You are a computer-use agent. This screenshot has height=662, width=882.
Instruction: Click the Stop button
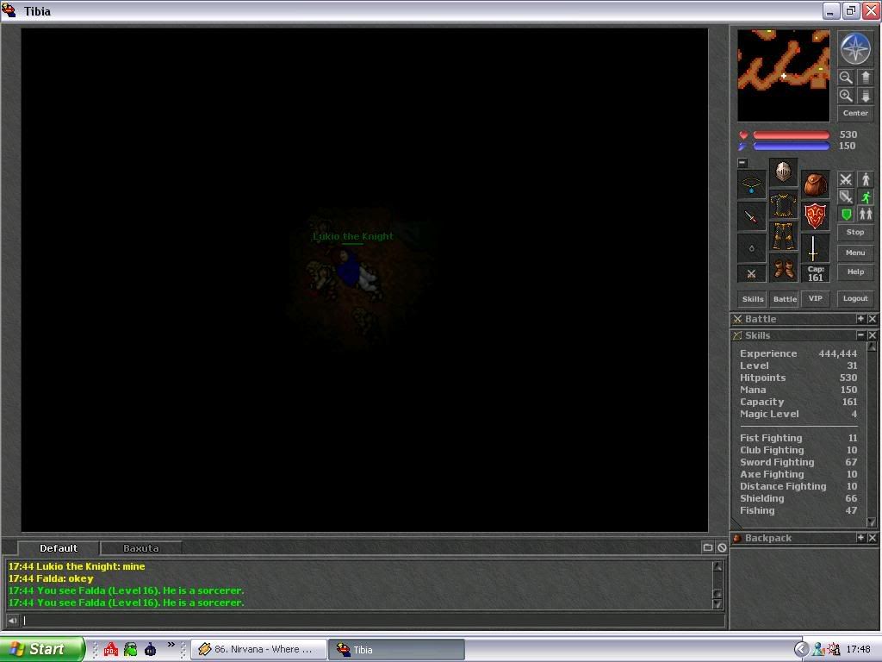pyautogui.click(x=855, y=232)
